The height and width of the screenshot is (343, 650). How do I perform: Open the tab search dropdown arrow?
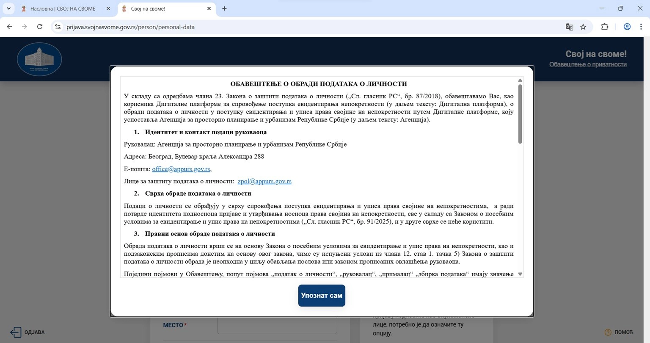pos(8,8)
